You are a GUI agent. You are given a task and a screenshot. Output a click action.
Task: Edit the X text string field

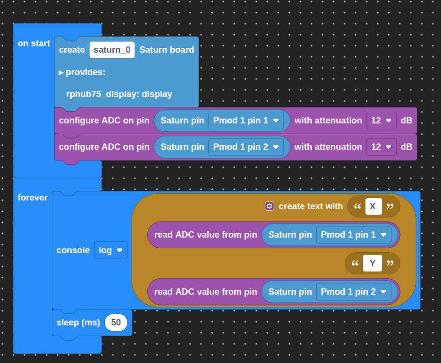pyautogui.click(x=374, y=206)
